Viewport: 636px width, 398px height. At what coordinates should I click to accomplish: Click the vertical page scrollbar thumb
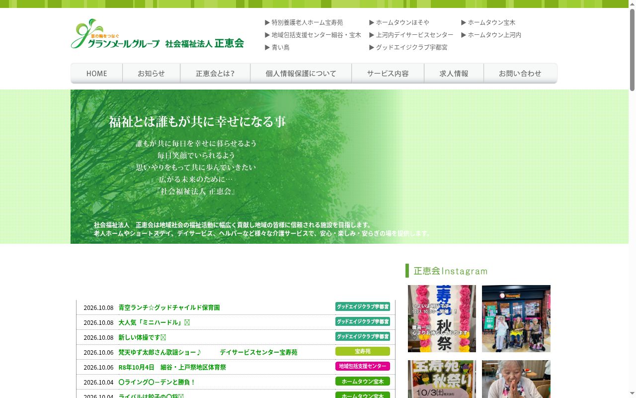(x=632, y=50)
